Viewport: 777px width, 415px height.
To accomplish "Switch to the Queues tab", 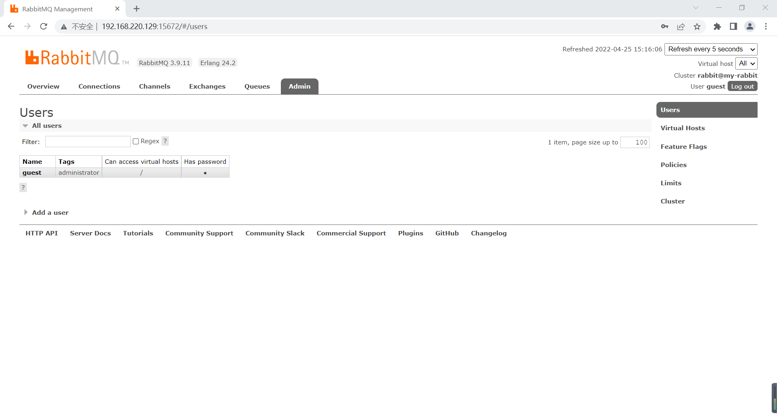I will click(x=257, y=87).
